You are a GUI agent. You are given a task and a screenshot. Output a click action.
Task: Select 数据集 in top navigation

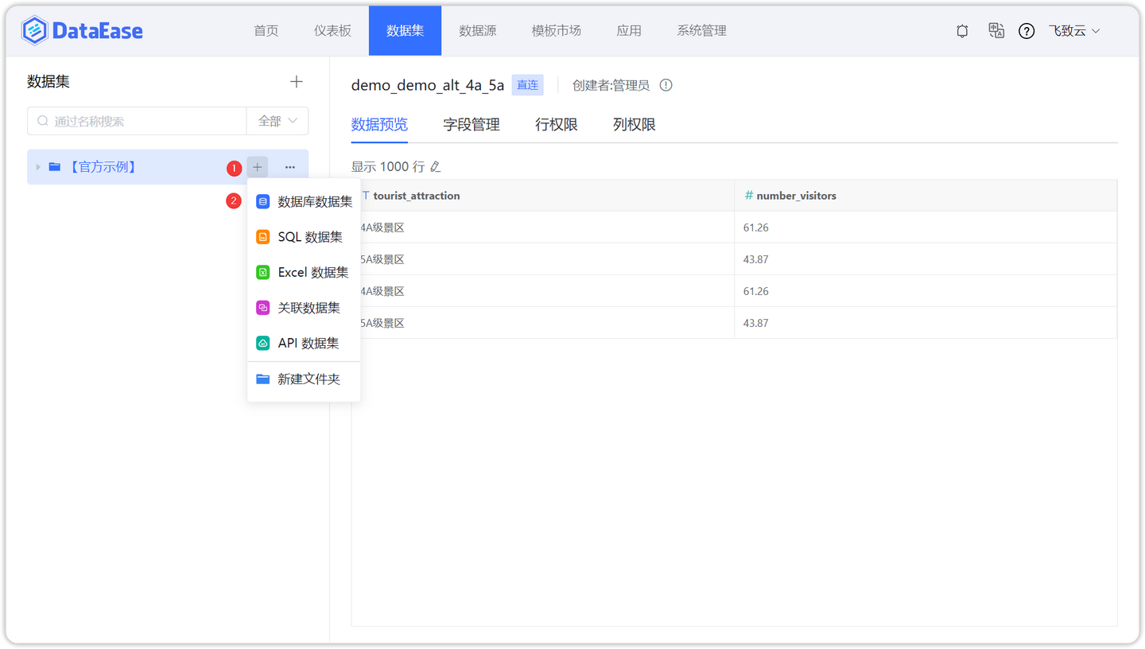[x=405, y=31]
